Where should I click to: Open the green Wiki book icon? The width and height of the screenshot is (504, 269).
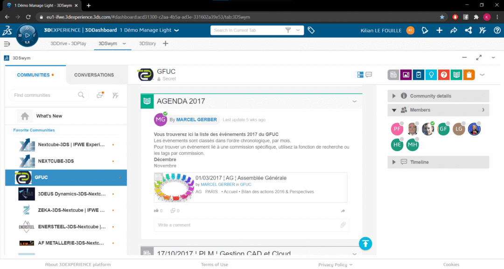click(456, 75)
